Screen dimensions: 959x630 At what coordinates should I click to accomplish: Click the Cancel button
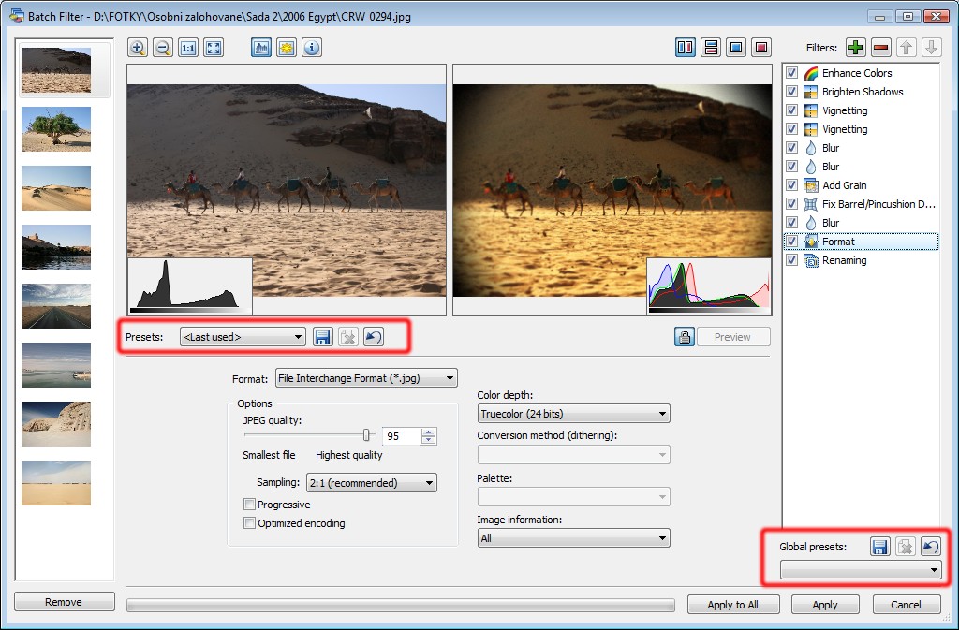click(906, 605)
